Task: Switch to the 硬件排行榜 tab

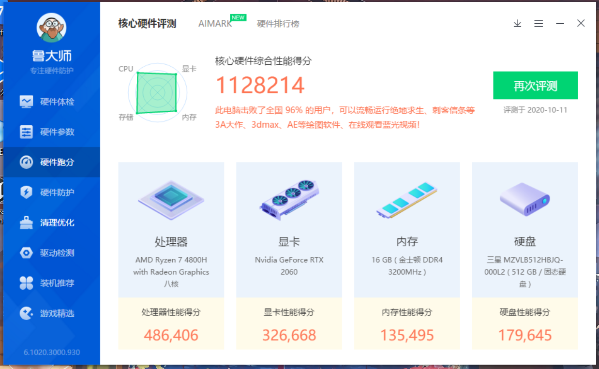Action: (278, 24)
